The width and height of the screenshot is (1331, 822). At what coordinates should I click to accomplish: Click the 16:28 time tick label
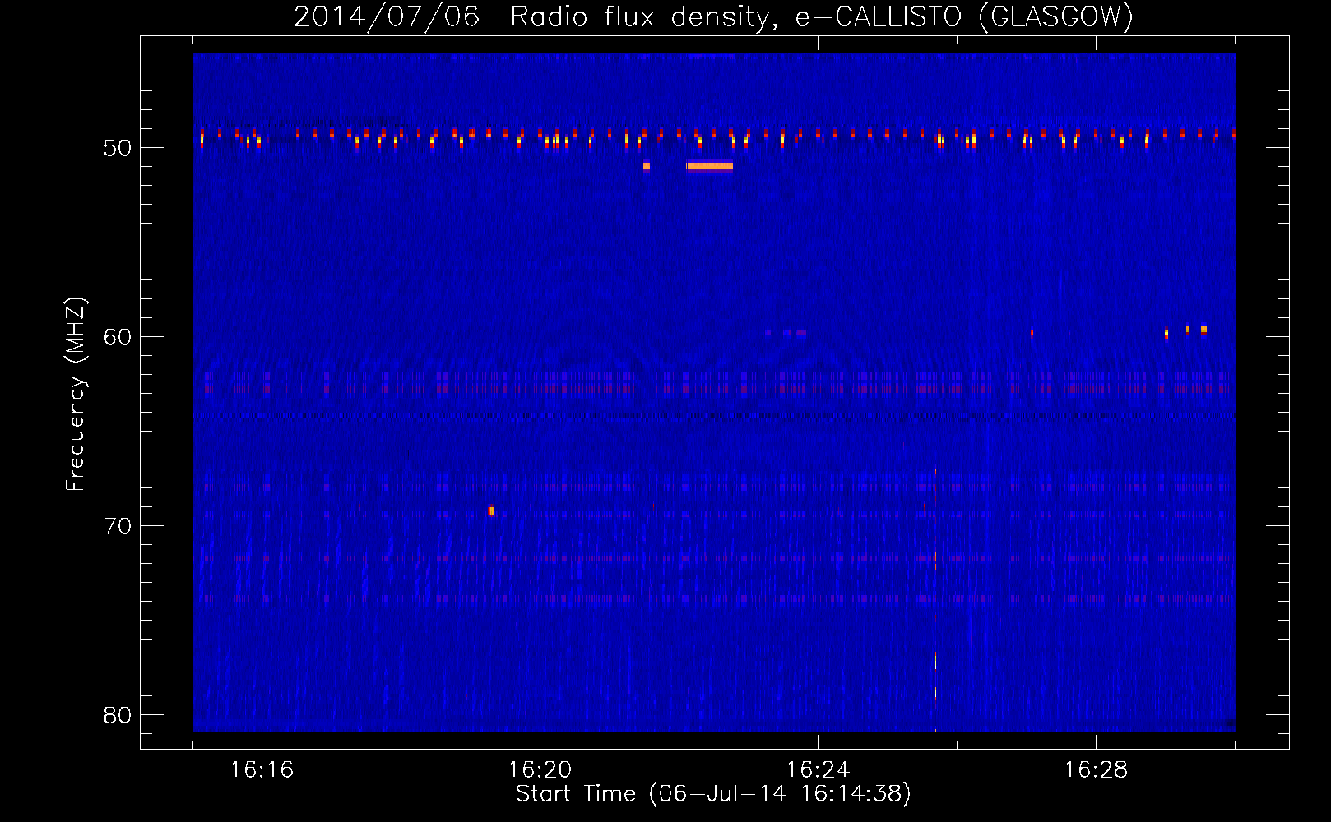click(1096, 770)
